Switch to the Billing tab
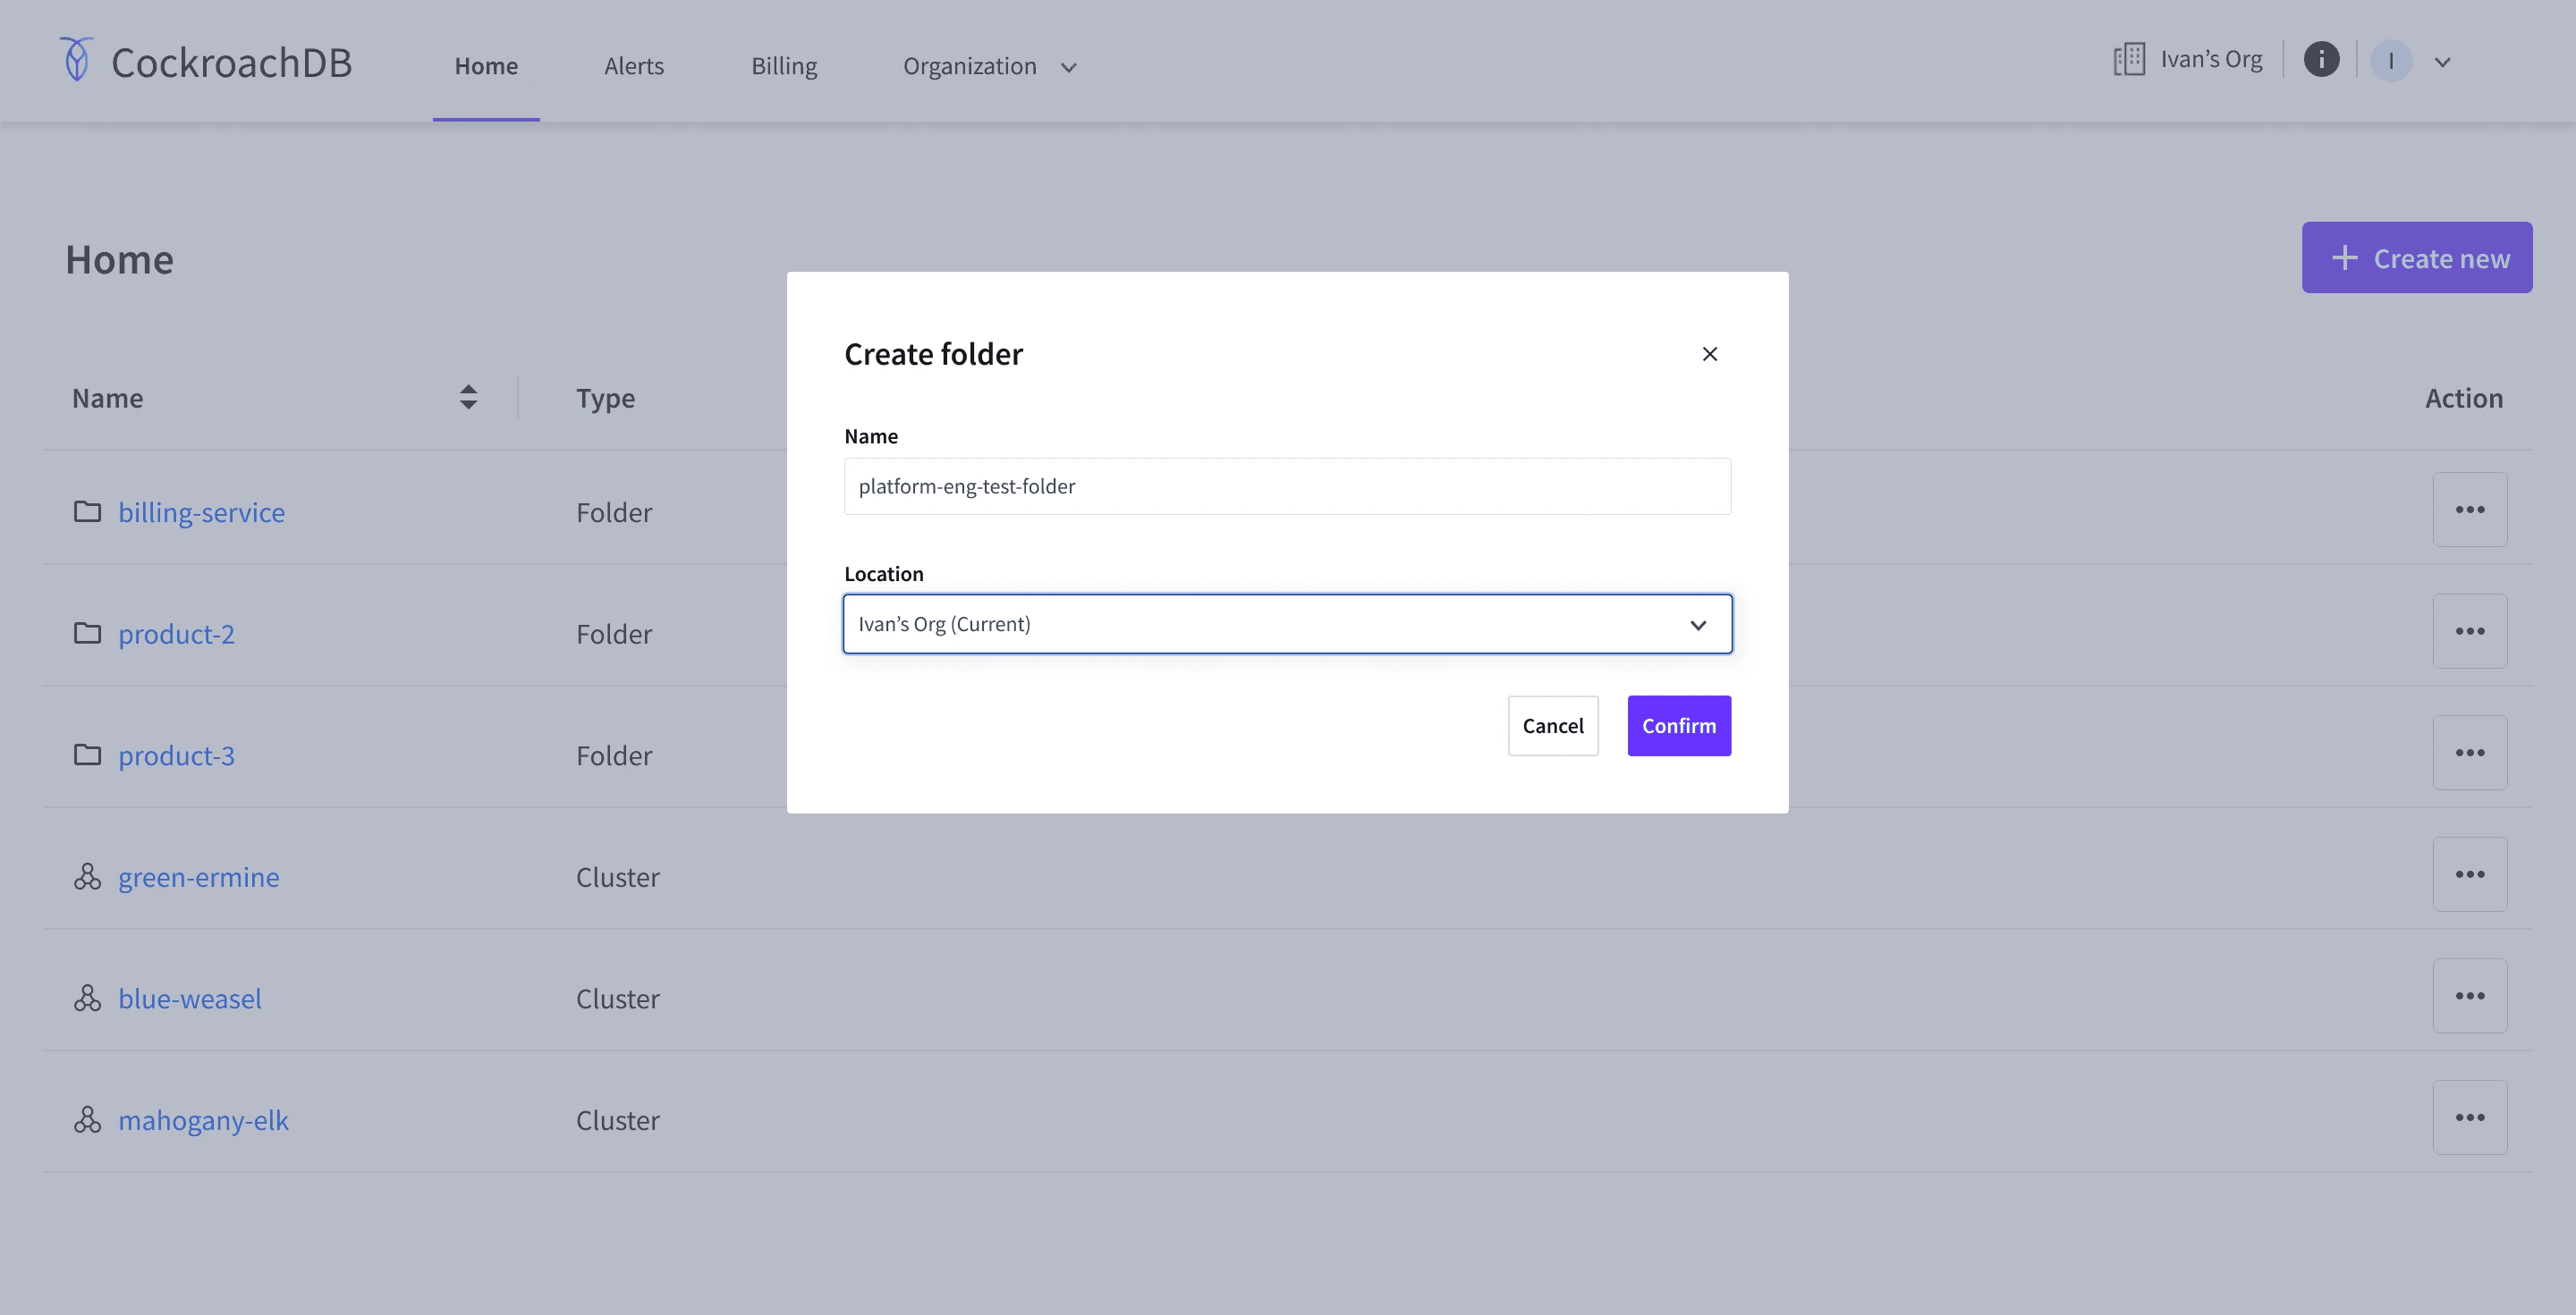 pos(784,66)
